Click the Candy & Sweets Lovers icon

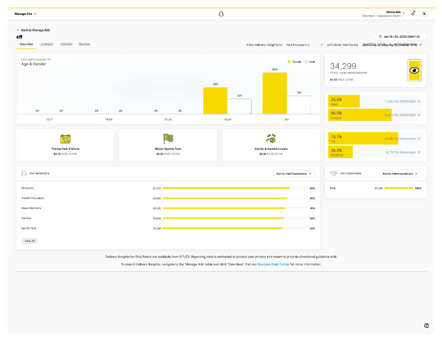pos(270,138)
